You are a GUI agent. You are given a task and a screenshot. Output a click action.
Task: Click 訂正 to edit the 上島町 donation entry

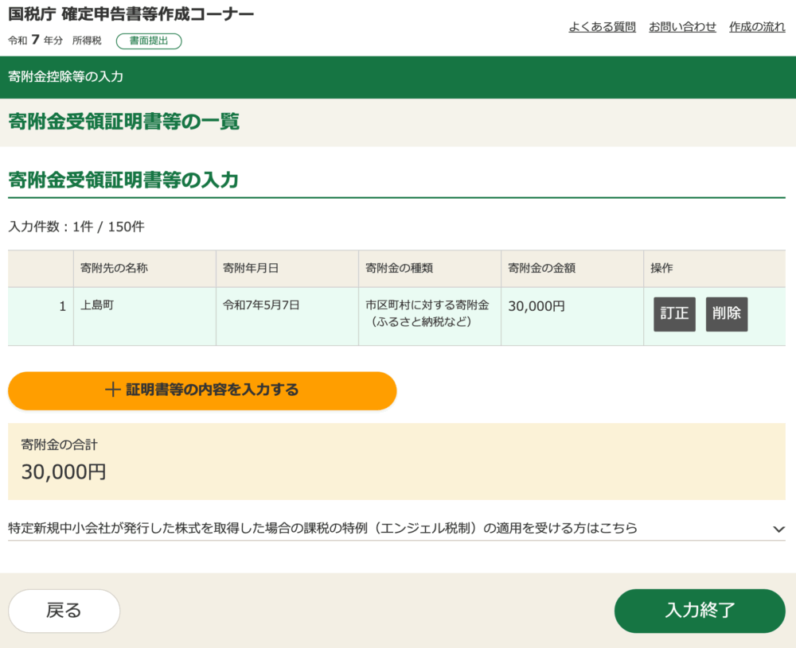tap(673, 313)
